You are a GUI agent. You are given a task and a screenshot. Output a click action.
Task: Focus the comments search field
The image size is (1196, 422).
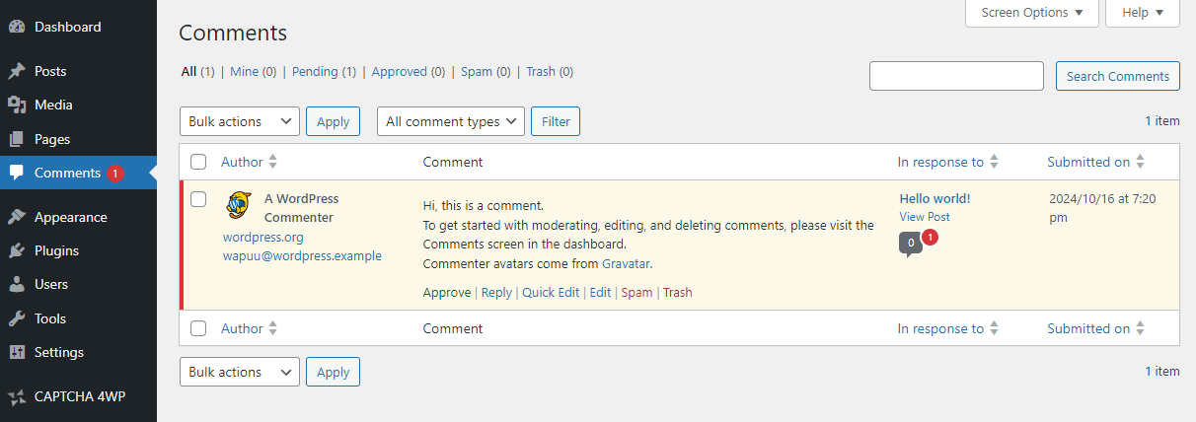click(956, 76)
